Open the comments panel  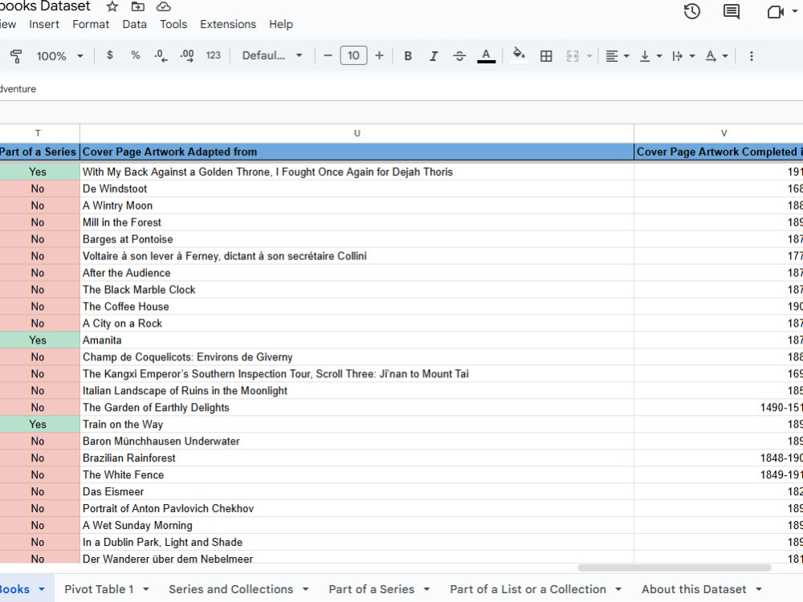732,12
